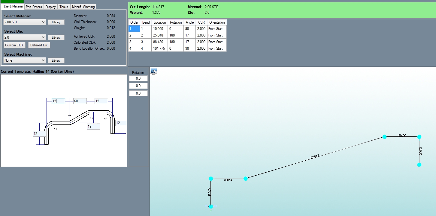Screen dimensions: 436x216
Task: Click the highlighted Order cell in the first bend row
Action: click(x=134, y=29)
